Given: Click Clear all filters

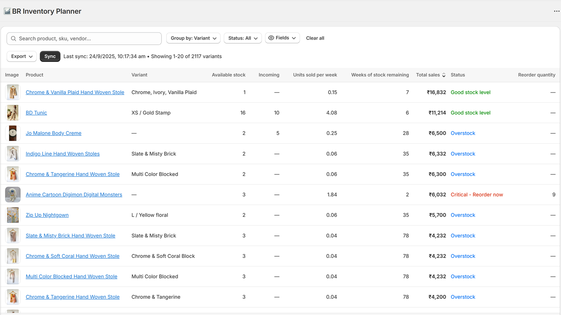Looking at the screenshot, I should pyautogui.click(x=315, y=38).
